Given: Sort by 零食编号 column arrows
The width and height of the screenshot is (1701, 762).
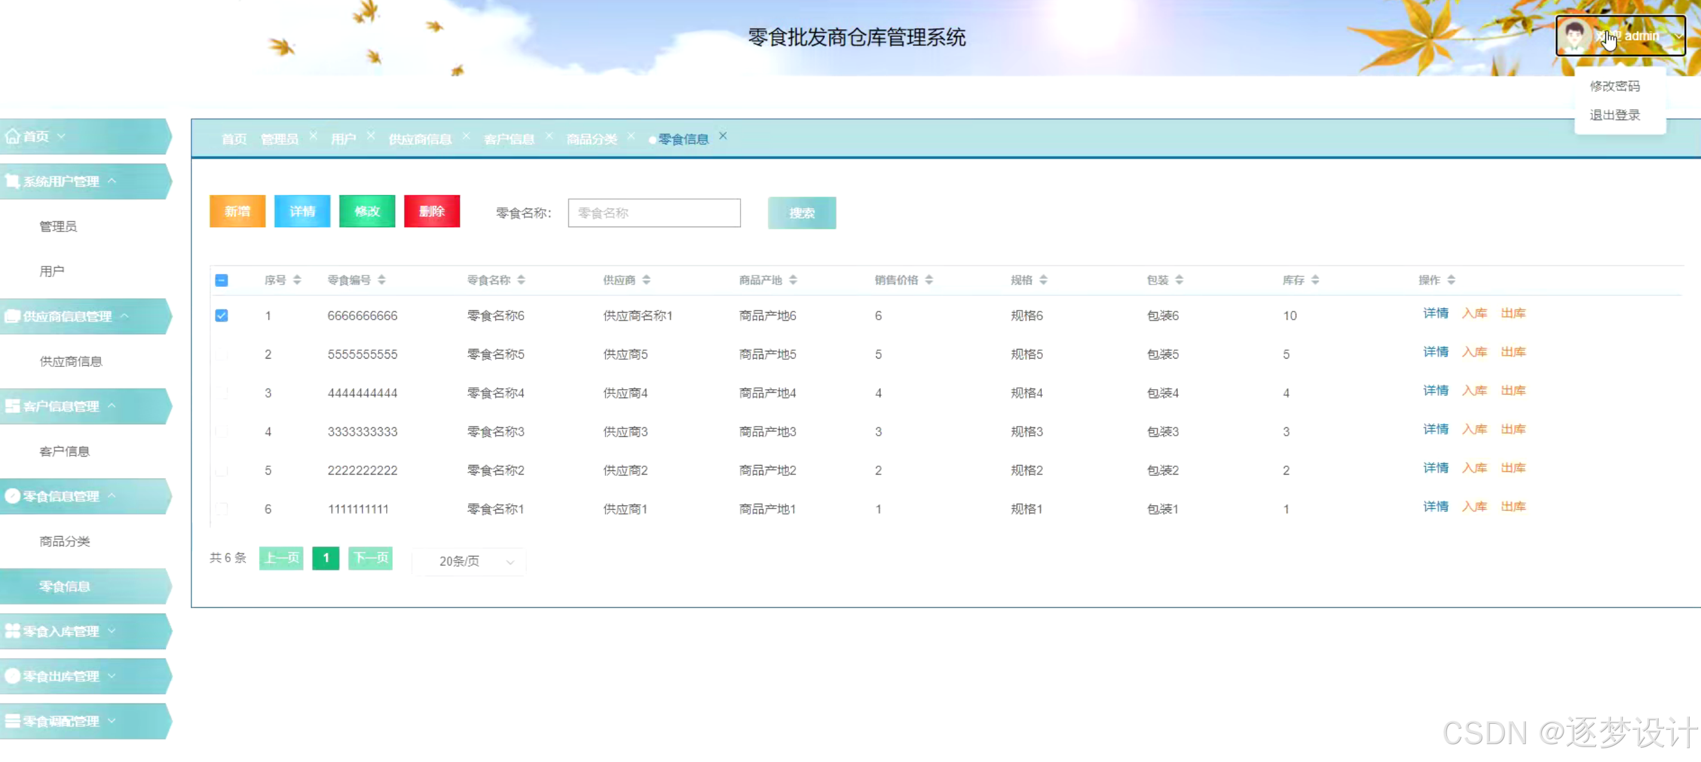Looking at the screenshot, I should coord(382,280).
